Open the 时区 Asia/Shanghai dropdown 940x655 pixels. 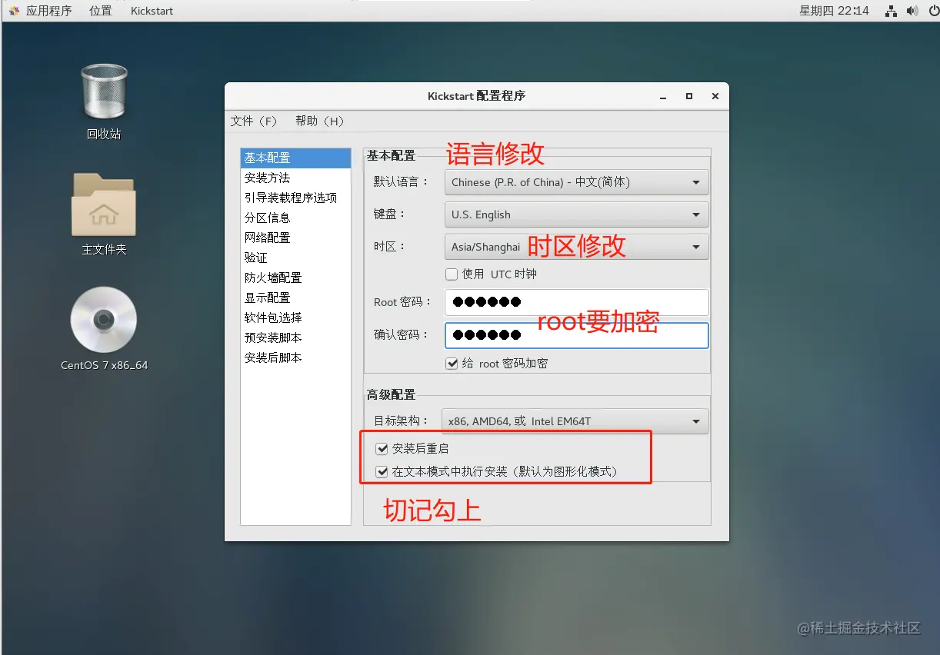(577, 247)
